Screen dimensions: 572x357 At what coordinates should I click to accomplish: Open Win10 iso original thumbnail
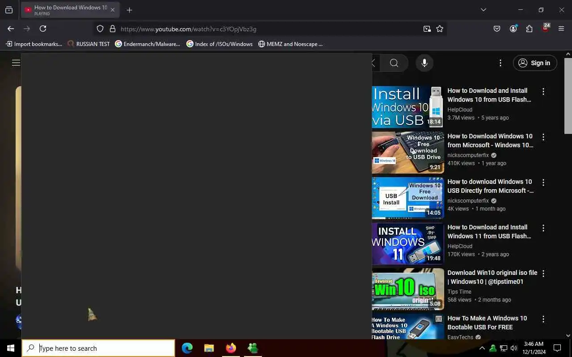tap(408, 289)
